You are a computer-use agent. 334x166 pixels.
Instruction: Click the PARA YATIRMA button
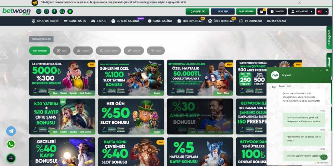tap(246, 11)
